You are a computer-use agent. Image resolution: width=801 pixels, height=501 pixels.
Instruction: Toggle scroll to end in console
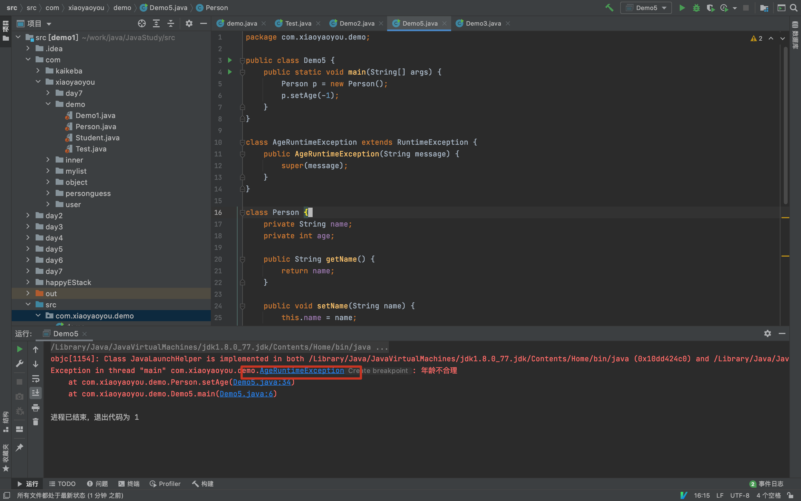(x=35, y=393)
